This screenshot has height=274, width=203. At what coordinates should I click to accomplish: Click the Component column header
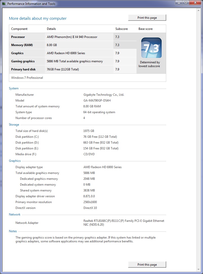point(19,29)
